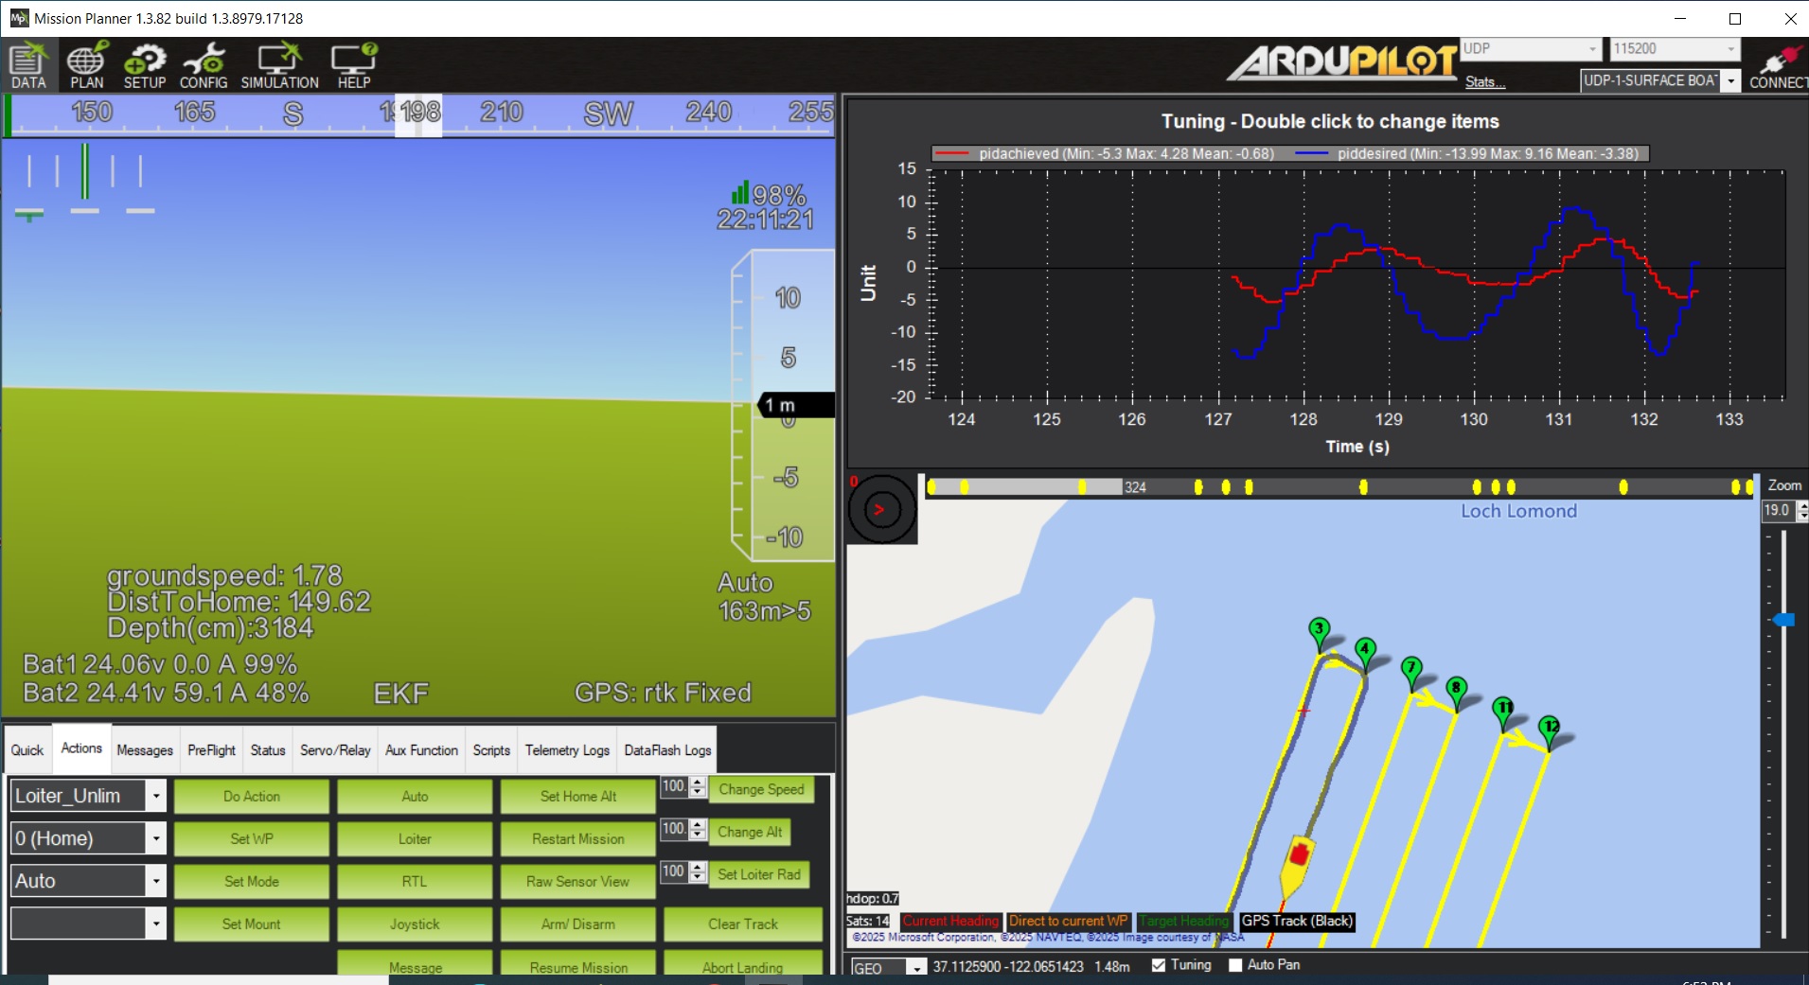Switch to the PreFlight tab
This screenshot has width=1809, height=985.
211,750
